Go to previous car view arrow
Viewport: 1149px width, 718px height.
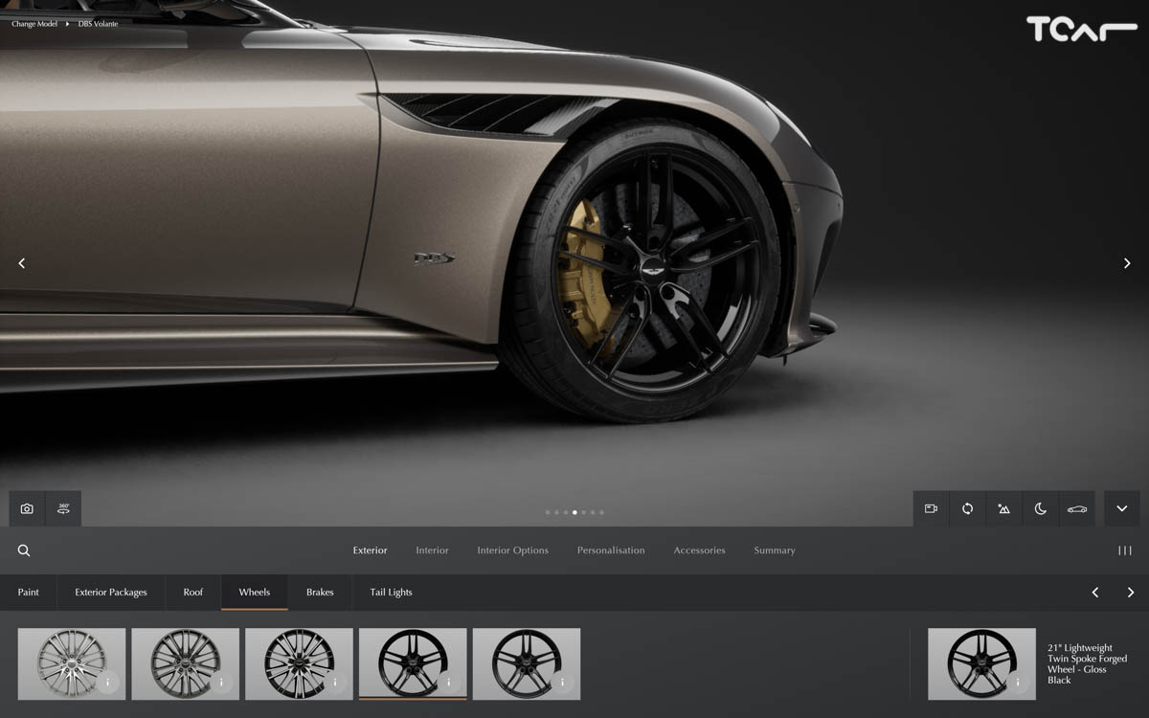click(22, 263)
